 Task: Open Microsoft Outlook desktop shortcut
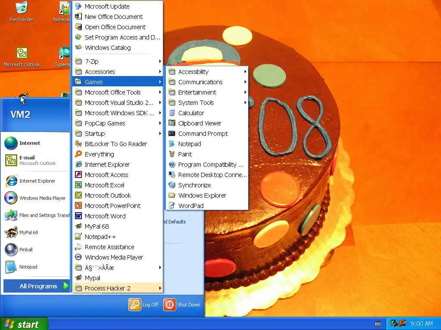(x=22, y=57)
